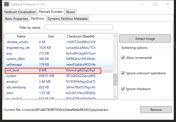Maximize the Fastboot Enhance window

point(155,4)
